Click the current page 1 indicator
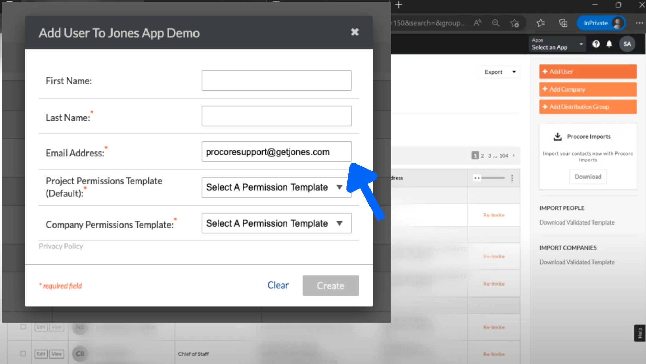Viewport: 646px width, 364px height. (475, 156)
